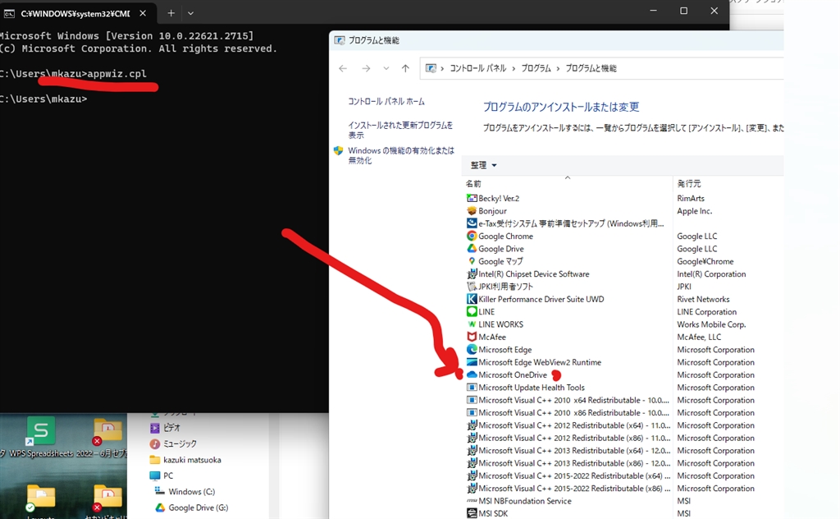Click the new tab plus button
The image size is (840, 519).
[x=171, y=13]
